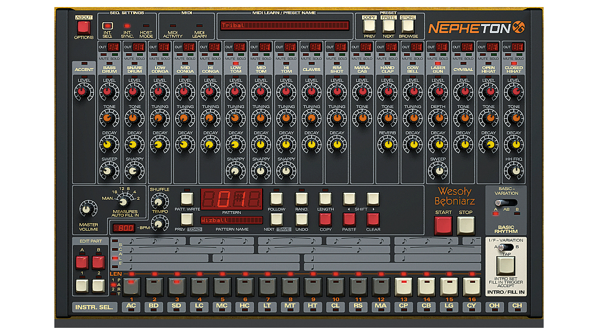Click the Snare Drum SNAPPY knob
Image resolution: width=598 pixels, height=336 pixels.
pyautogui.click(x=134, y=170)
